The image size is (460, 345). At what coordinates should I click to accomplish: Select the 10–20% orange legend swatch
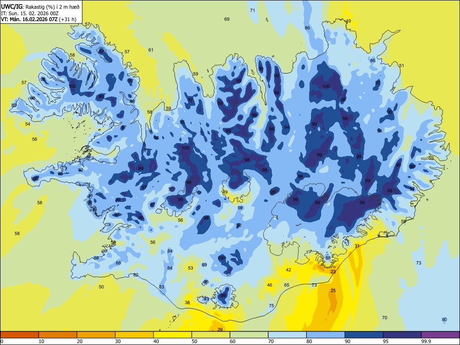58,335
